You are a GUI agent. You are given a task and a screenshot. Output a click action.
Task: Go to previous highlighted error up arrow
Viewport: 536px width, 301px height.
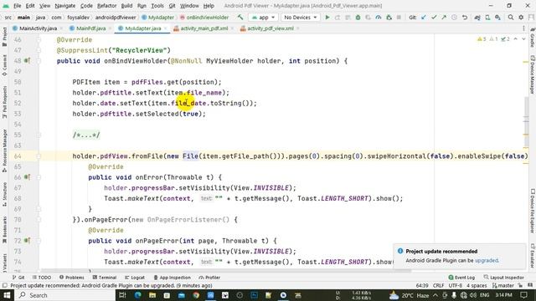coord(516,39)
